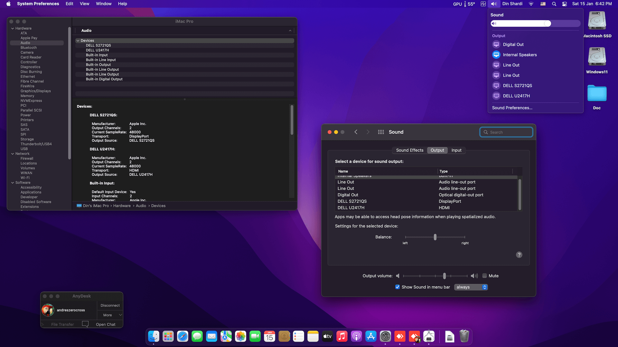Open the Music app from the Dock
Screen dimensions: 618x347
342,336
